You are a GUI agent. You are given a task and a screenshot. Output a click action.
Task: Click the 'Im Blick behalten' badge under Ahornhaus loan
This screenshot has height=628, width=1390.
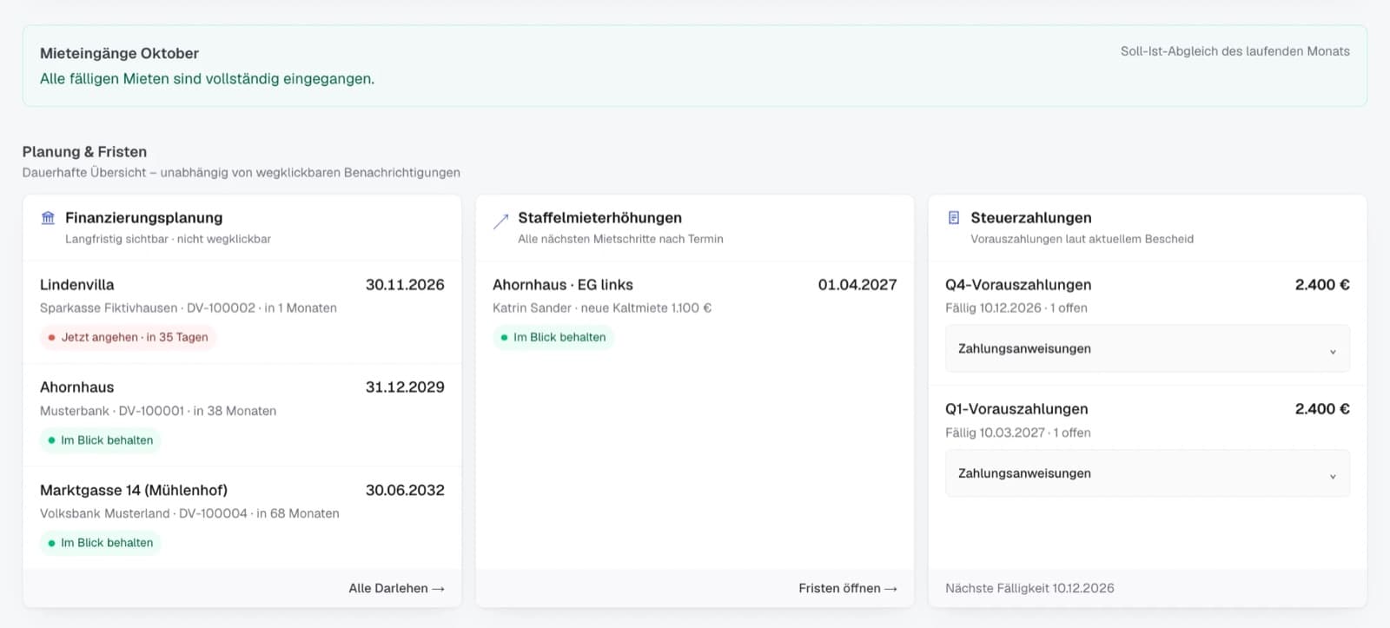click(x=100, y=440)
